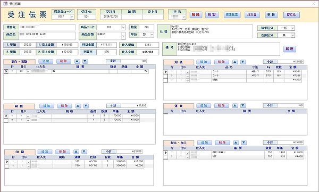The height and width of the screenshot is (192, 319).
Task: Click the 数量 input field
Action: point(147,27)
